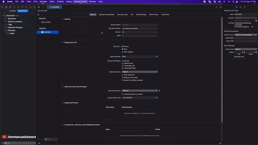Click the add editor split icon
Image resolution: width=258 pixels, height=145 pixels.
(x=221, y=7)
